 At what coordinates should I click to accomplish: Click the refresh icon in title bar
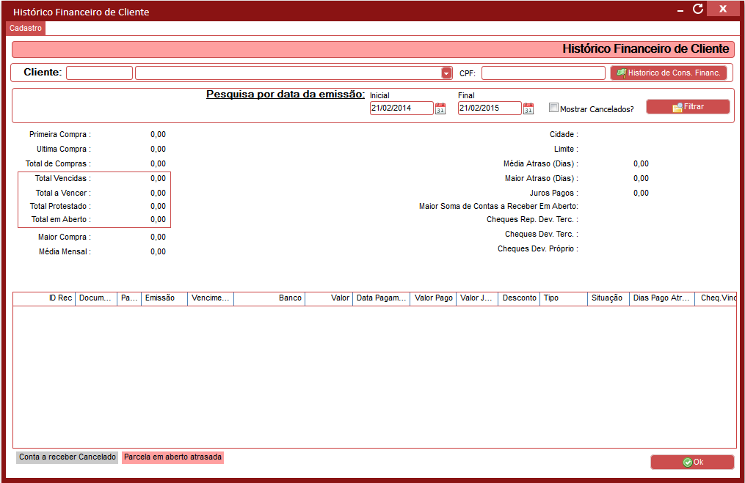point(697,9)
